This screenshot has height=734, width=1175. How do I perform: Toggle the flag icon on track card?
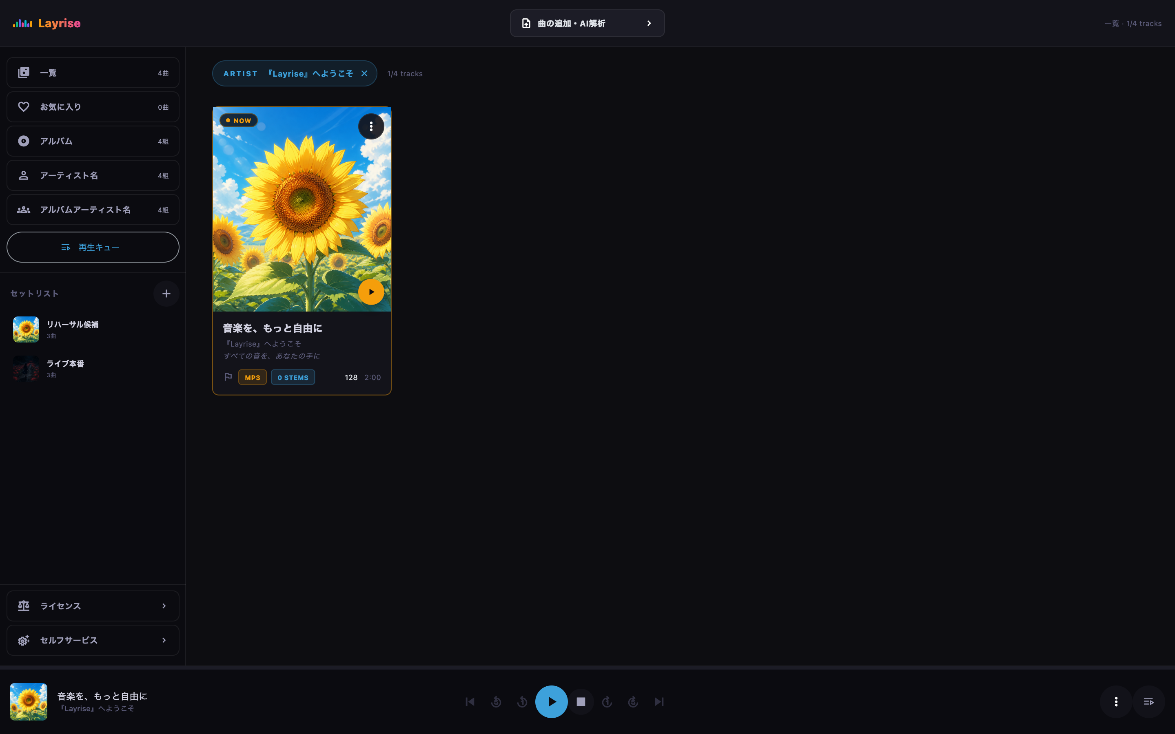tap(228, 377)
